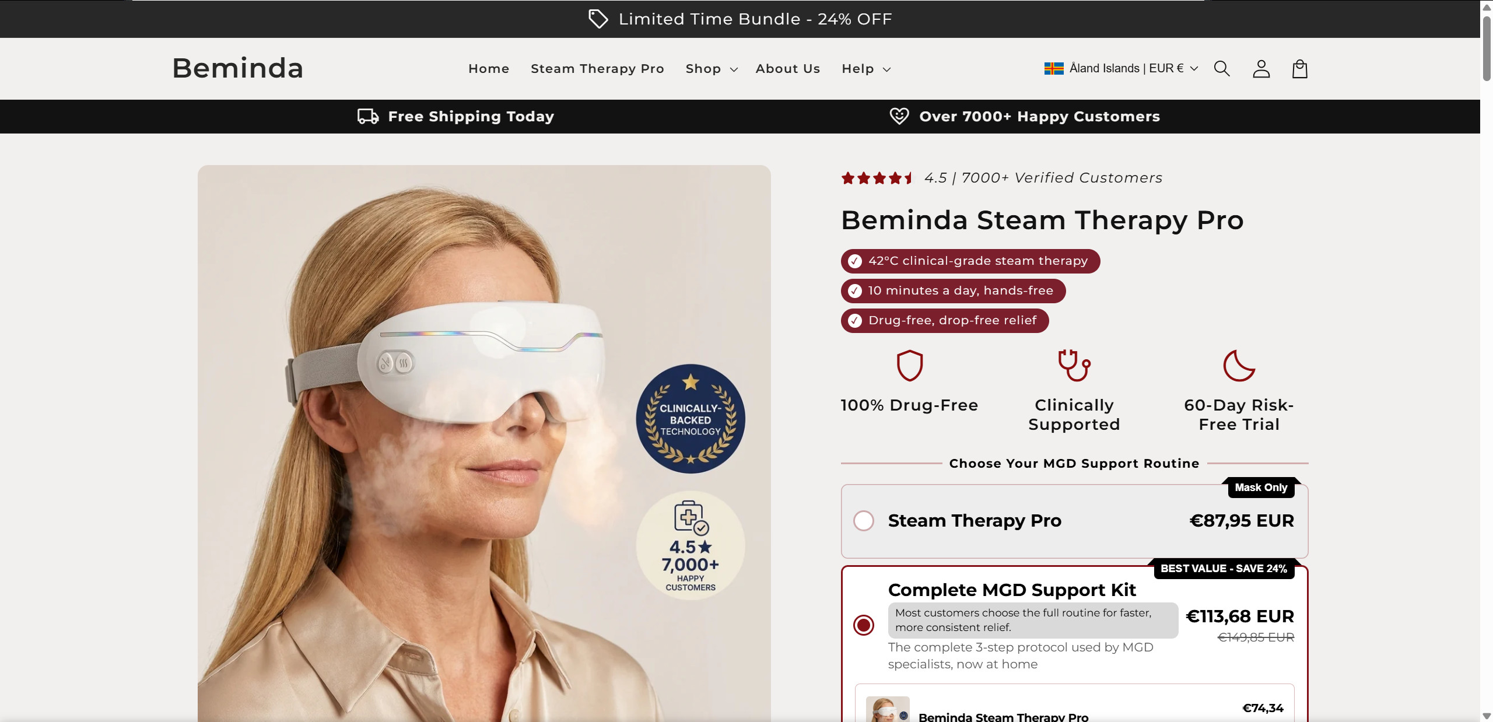Click the price tag icon in announcement bar
Viewport: 1493px width, 722px height.
598,19
